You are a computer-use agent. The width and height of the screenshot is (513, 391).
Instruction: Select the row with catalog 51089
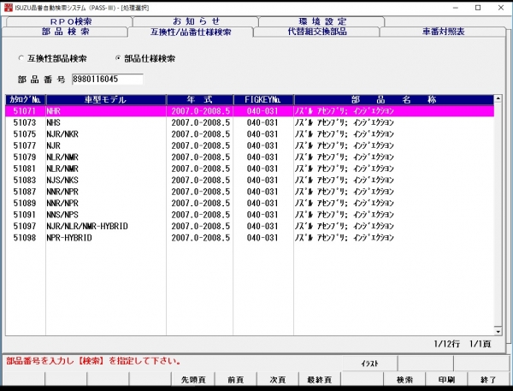click(250, 203)
